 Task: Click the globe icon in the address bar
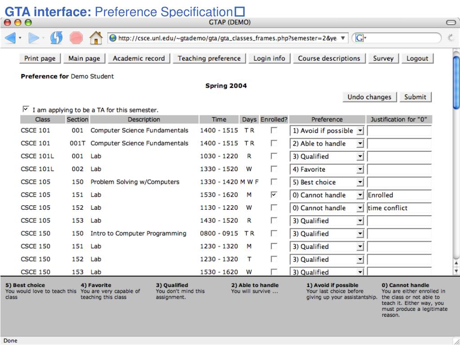[113, 38]
